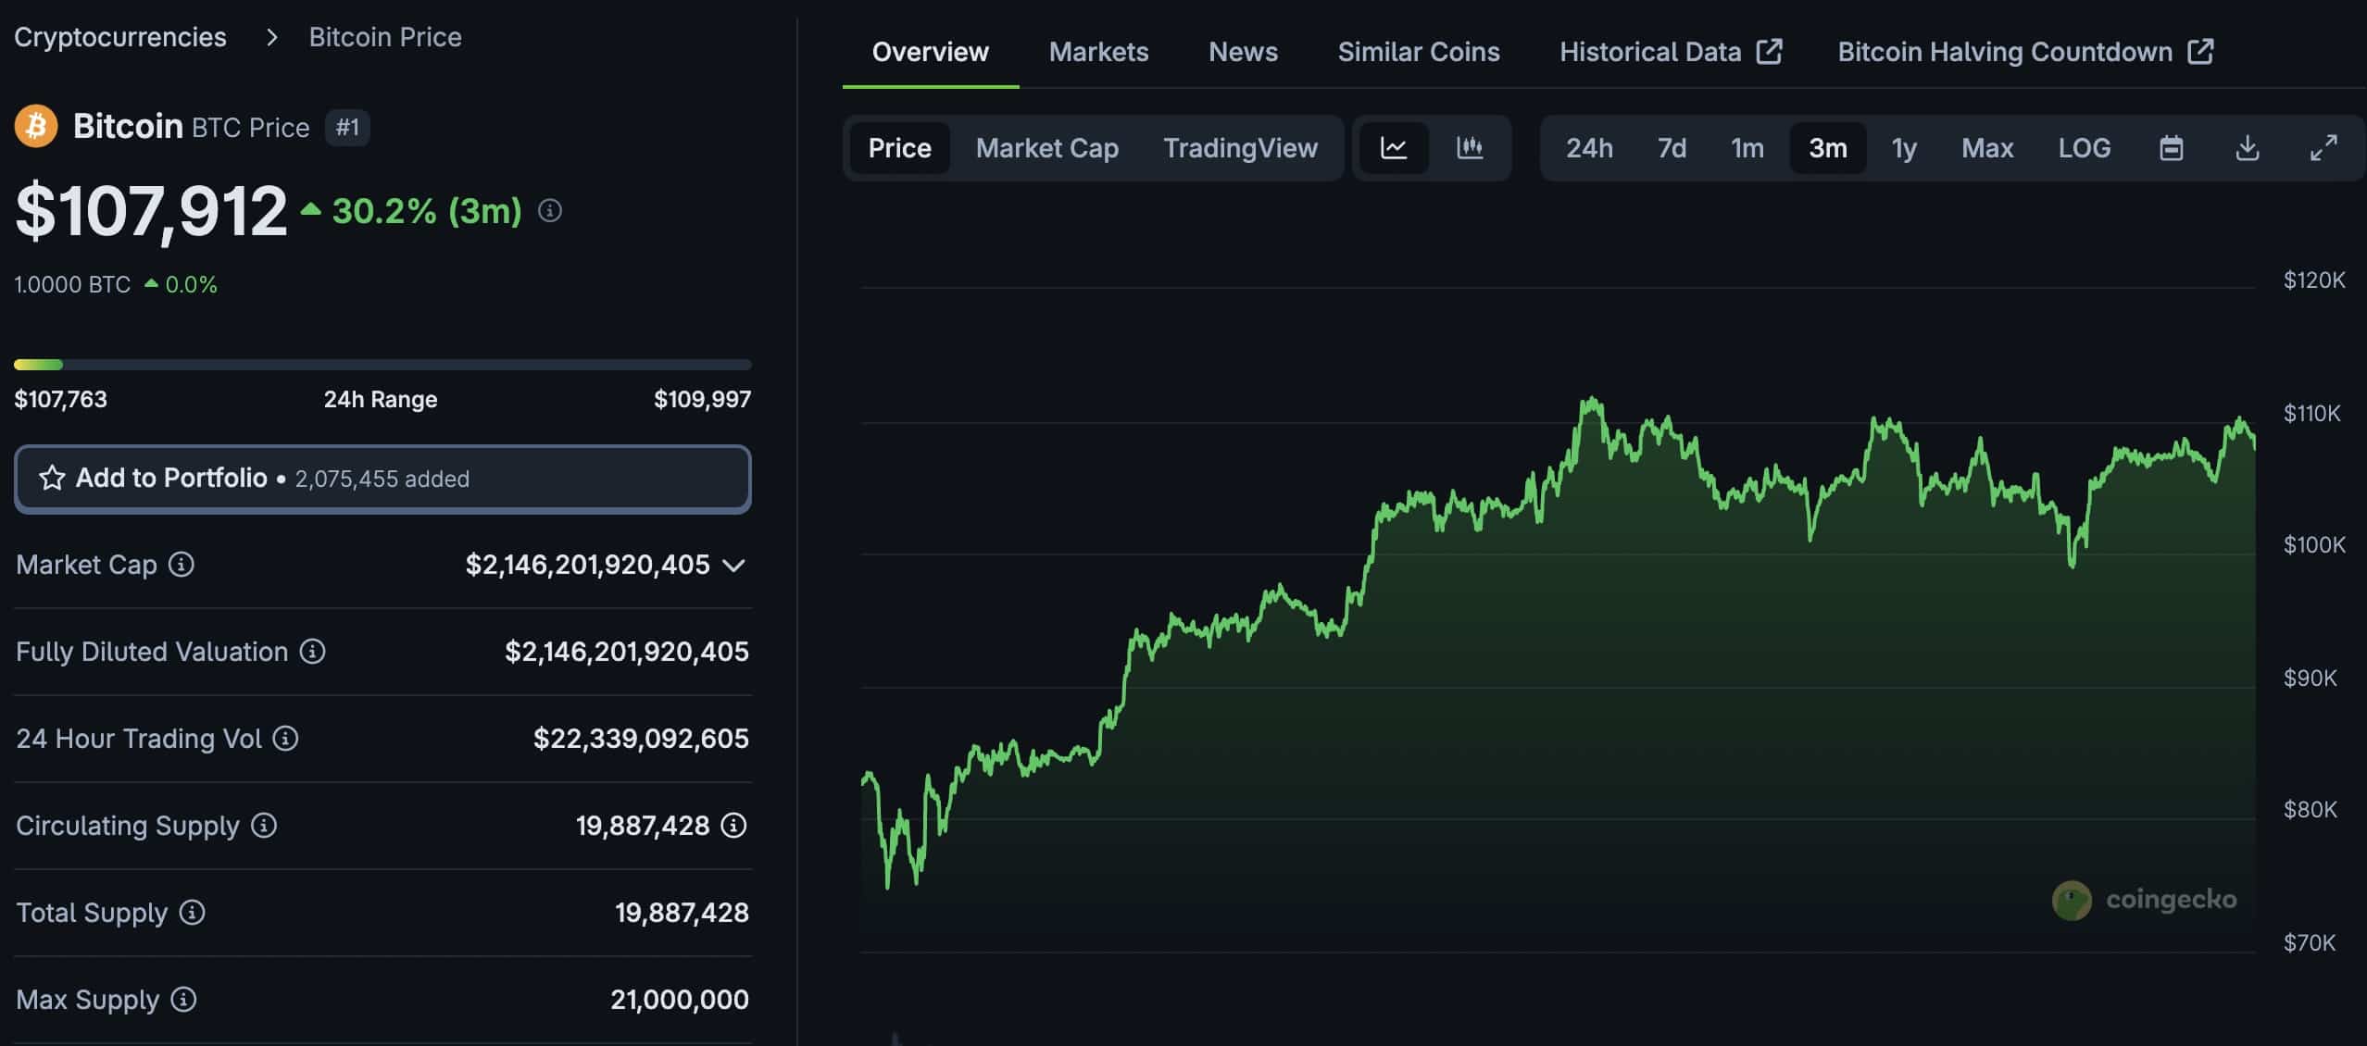2367x1046 pixels.
Task: Click the 24h Range progress bar
Action: pos(382,365)
